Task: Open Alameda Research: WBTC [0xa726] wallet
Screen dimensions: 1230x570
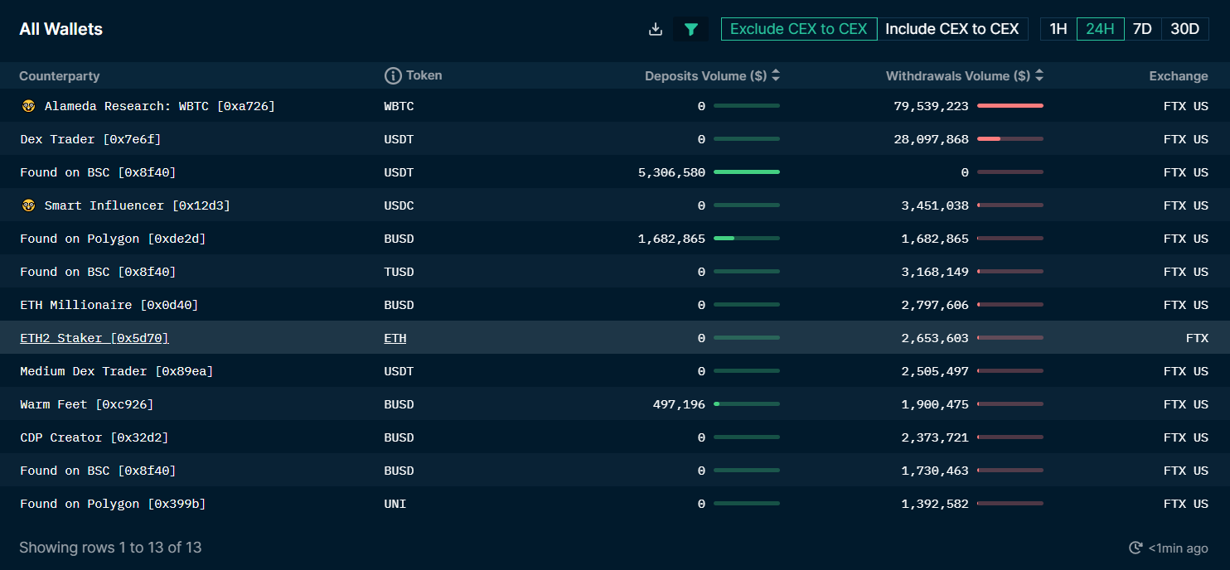Action: (x=159, y=106)
